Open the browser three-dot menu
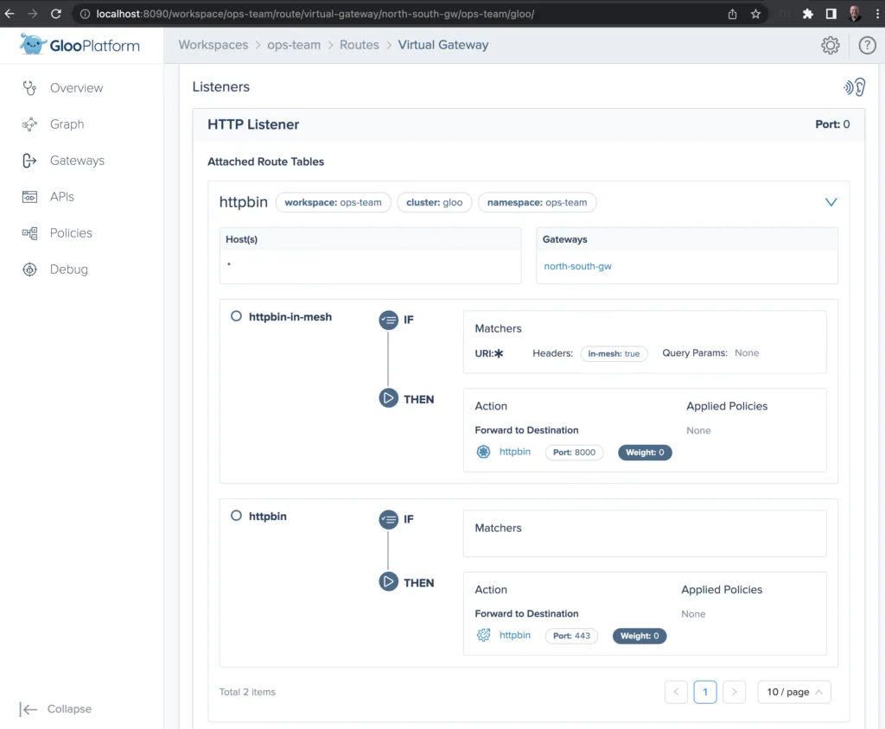885x729 pixels. pos(877,14)
